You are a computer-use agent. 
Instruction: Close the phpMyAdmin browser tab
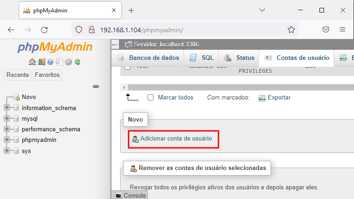point(114,10)
